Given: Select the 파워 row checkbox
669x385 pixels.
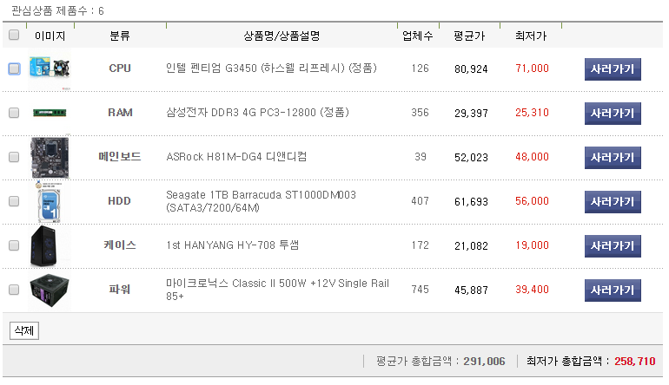Looking at the screenshot, I should 13,290.
